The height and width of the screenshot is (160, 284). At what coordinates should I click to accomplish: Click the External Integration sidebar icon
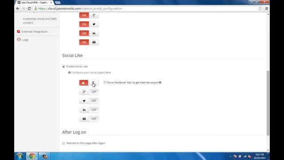(x=19, y=32)
